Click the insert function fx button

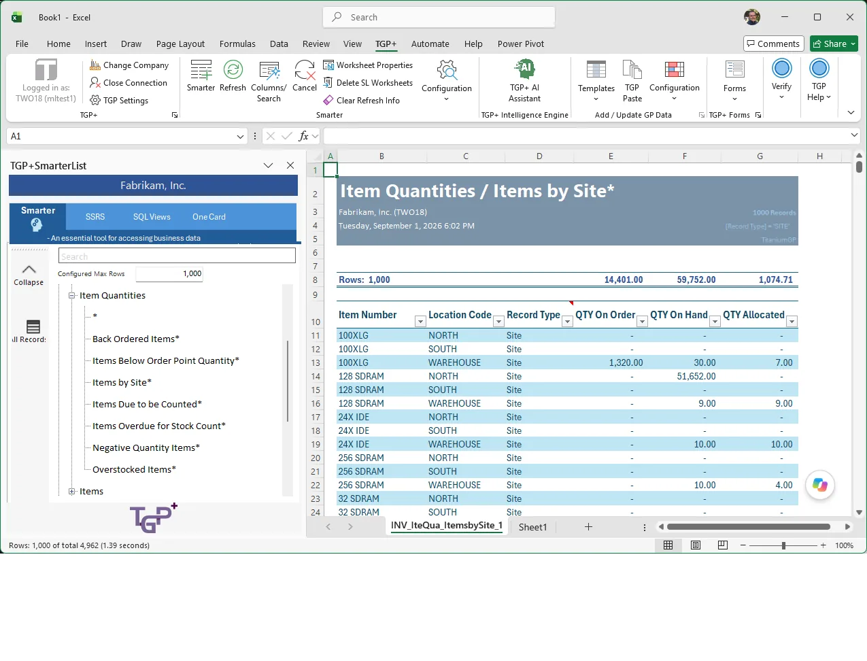pos(304,136)
